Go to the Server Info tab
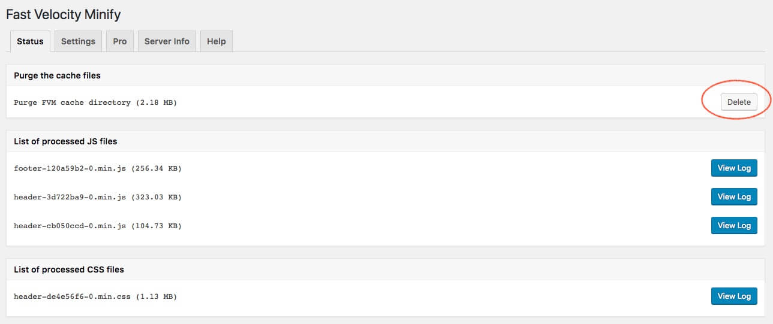This screenshot has width=773, height=324. (167, 41)
